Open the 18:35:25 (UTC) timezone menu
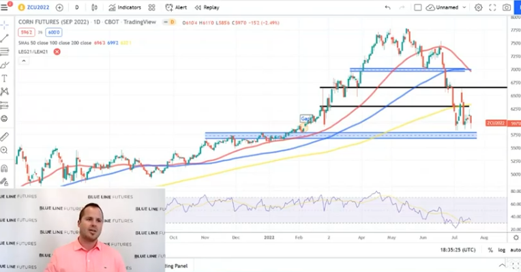The width and height of the screenshot is (521, 272). (458, 250)
